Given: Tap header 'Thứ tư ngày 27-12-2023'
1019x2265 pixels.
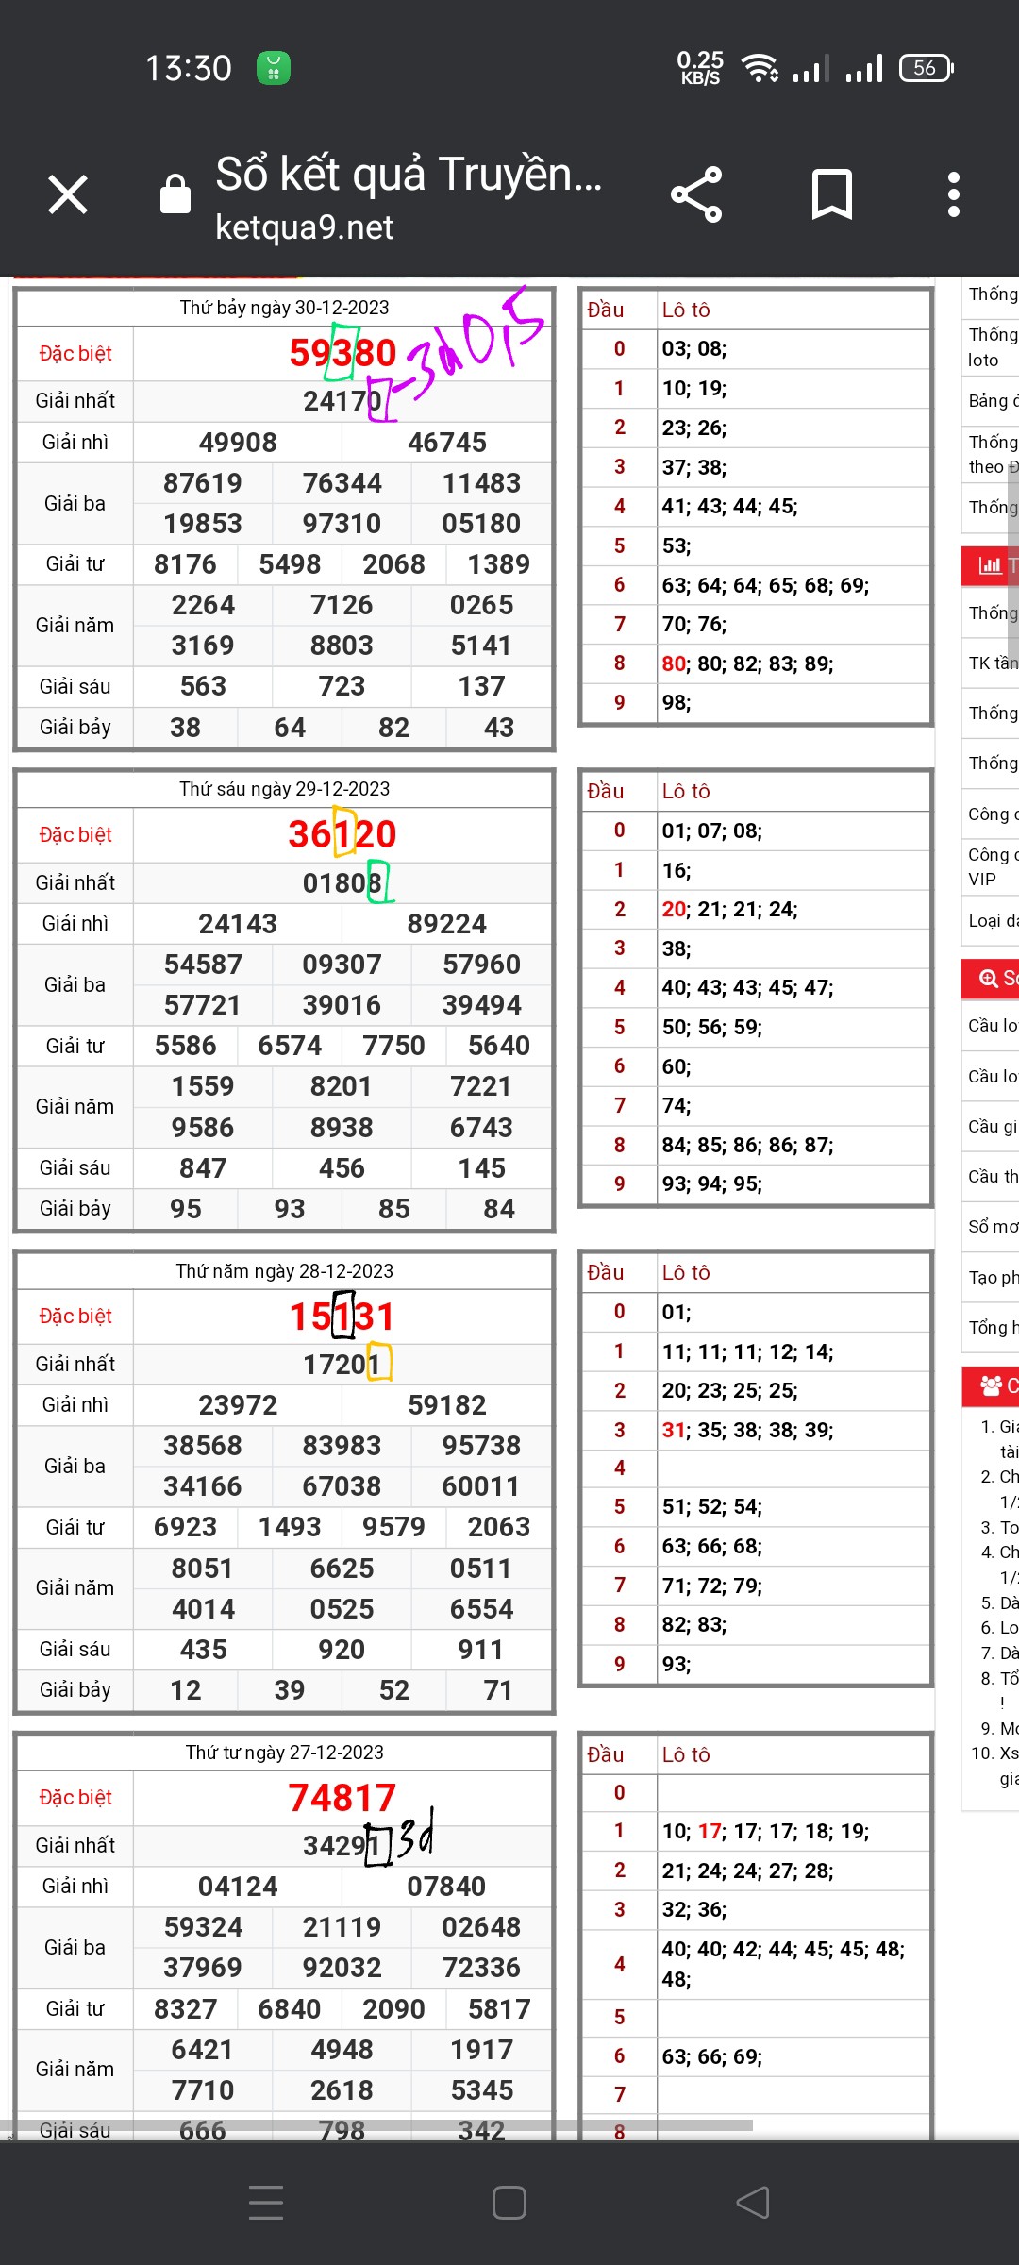Looking at the screenshot, I should click(x=284, y=1752).
